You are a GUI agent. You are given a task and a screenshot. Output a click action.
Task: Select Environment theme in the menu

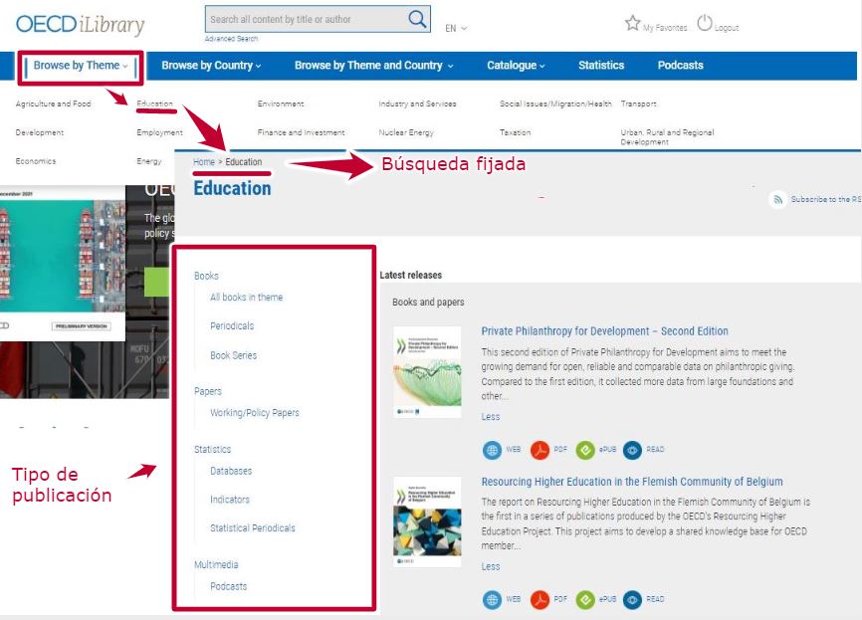pos(281,103)
